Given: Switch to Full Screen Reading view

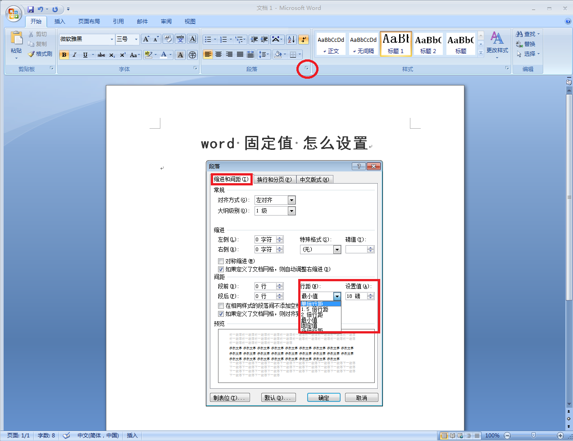Looking at the screenshot, I should coord(452,436).
